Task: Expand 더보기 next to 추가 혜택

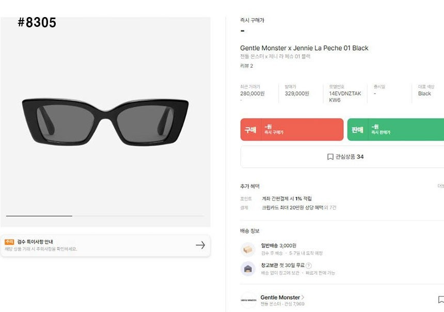Action: 440,186
